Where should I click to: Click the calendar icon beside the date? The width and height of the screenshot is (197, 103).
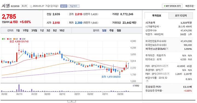point(31,6)
